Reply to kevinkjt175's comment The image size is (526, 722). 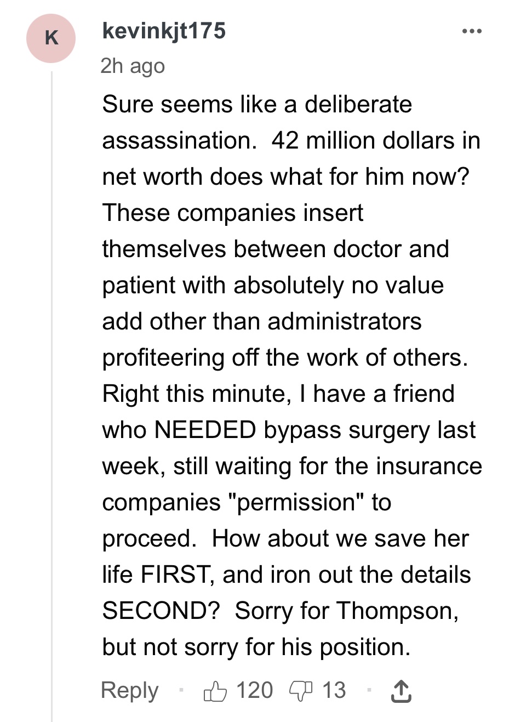pos(129,690)
